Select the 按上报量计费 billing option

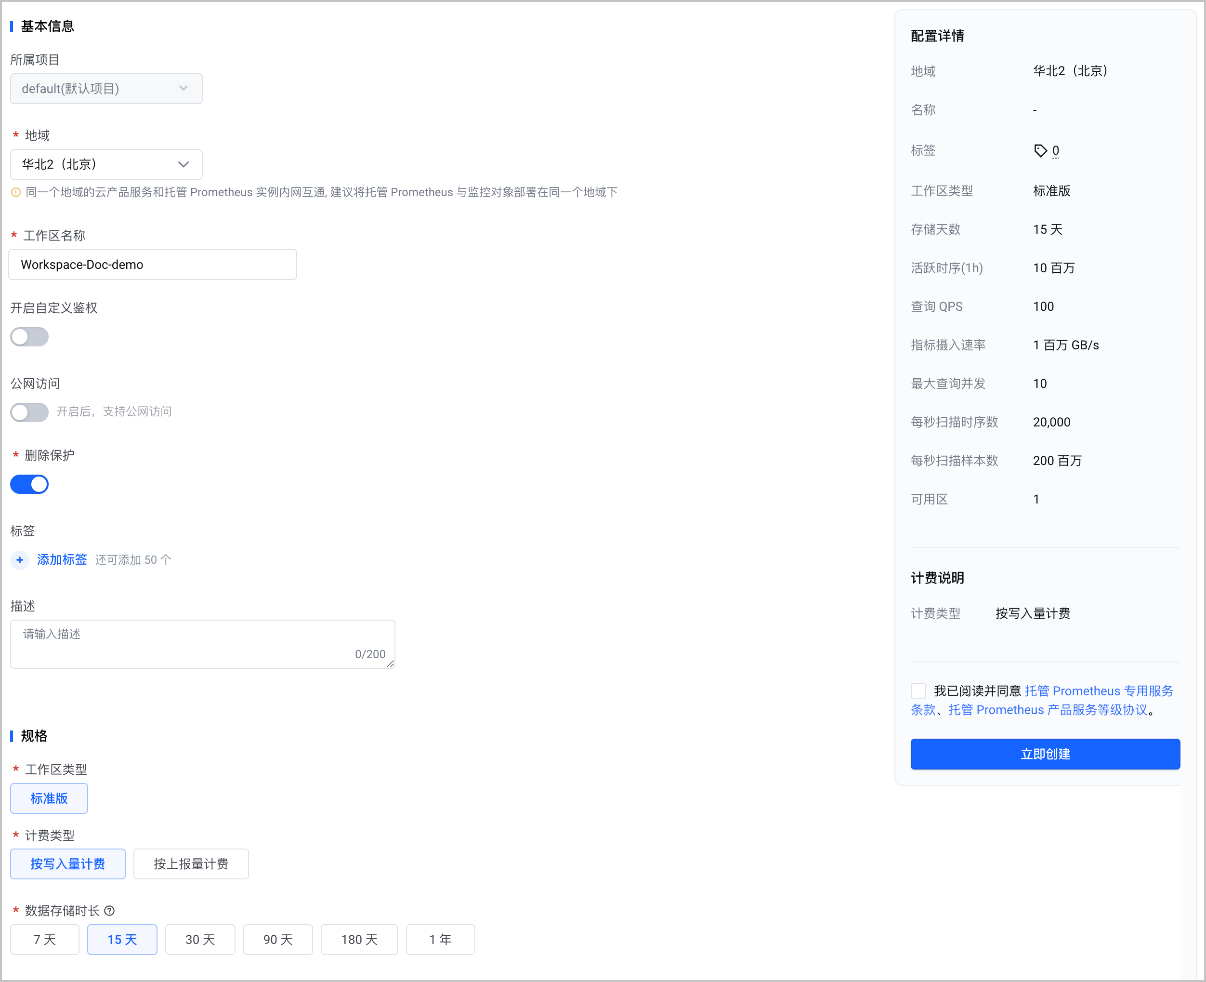point(191,864)
